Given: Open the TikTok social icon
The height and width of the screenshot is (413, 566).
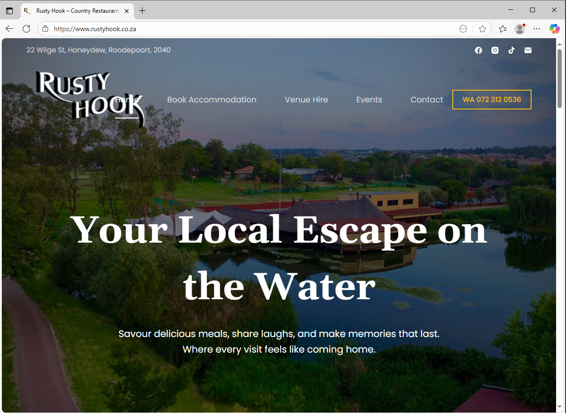Looking at the screenshot, I should click(x=511, y=50).
